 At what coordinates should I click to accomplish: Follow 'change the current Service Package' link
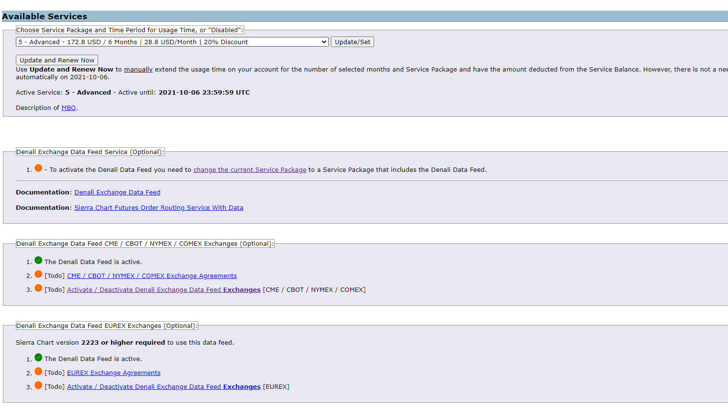[250, 170]
